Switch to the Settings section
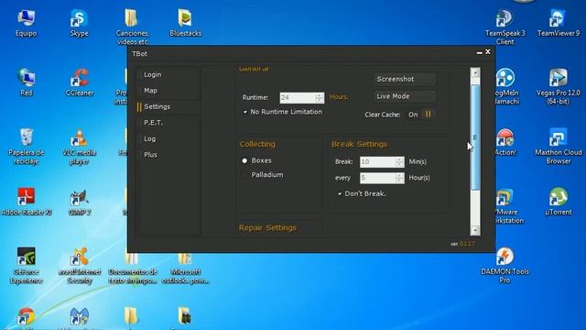 point(168,106)
